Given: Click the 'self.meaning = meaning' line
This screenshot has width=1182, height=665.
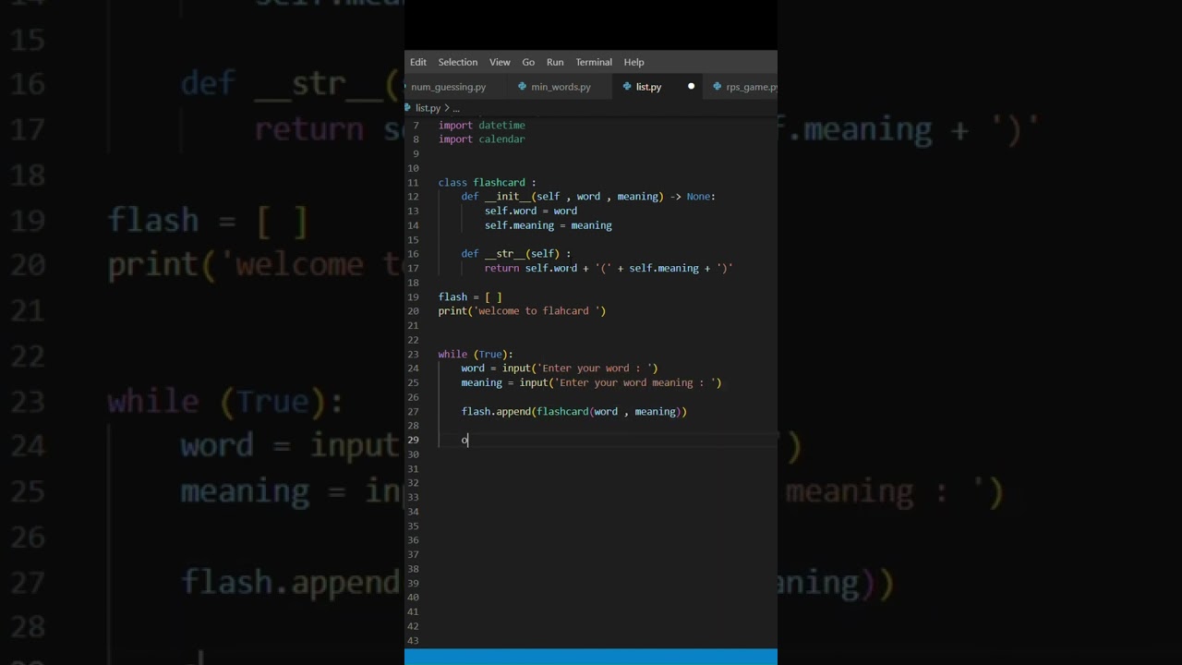Looking at the screenshot, I should (x=549, y=225).
